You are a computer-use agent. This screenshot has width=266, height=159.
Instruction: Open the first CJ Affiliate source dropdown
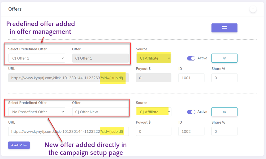153,58
